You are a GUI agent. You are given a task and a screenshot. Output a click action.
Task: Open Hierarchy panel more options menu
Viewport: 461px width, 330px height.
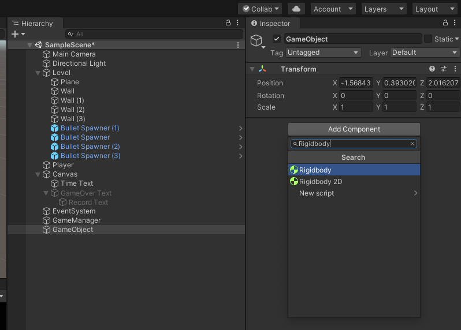[237, 22]
